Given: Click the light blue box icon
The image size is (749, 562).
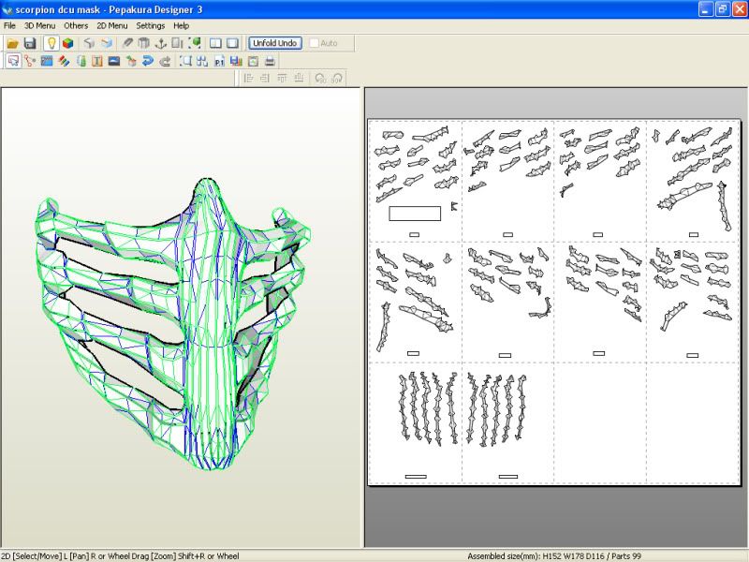Looking at the screenshot, I should click(107, 43).
